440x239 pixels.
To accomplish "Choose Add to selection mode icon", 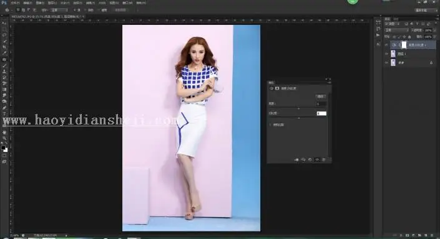I will click(23, 10).
